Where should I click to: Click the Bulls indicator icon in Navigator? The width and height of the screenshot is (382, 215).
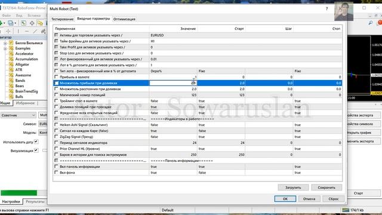(11, 97)
